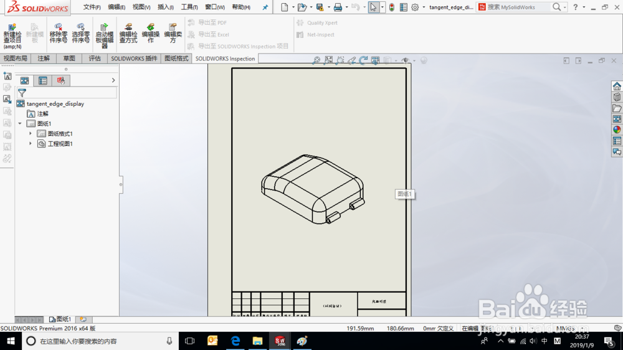623x350 pixels.
Task: Click Edit Operations (编辑操作) tool
Action: (151, 33)
